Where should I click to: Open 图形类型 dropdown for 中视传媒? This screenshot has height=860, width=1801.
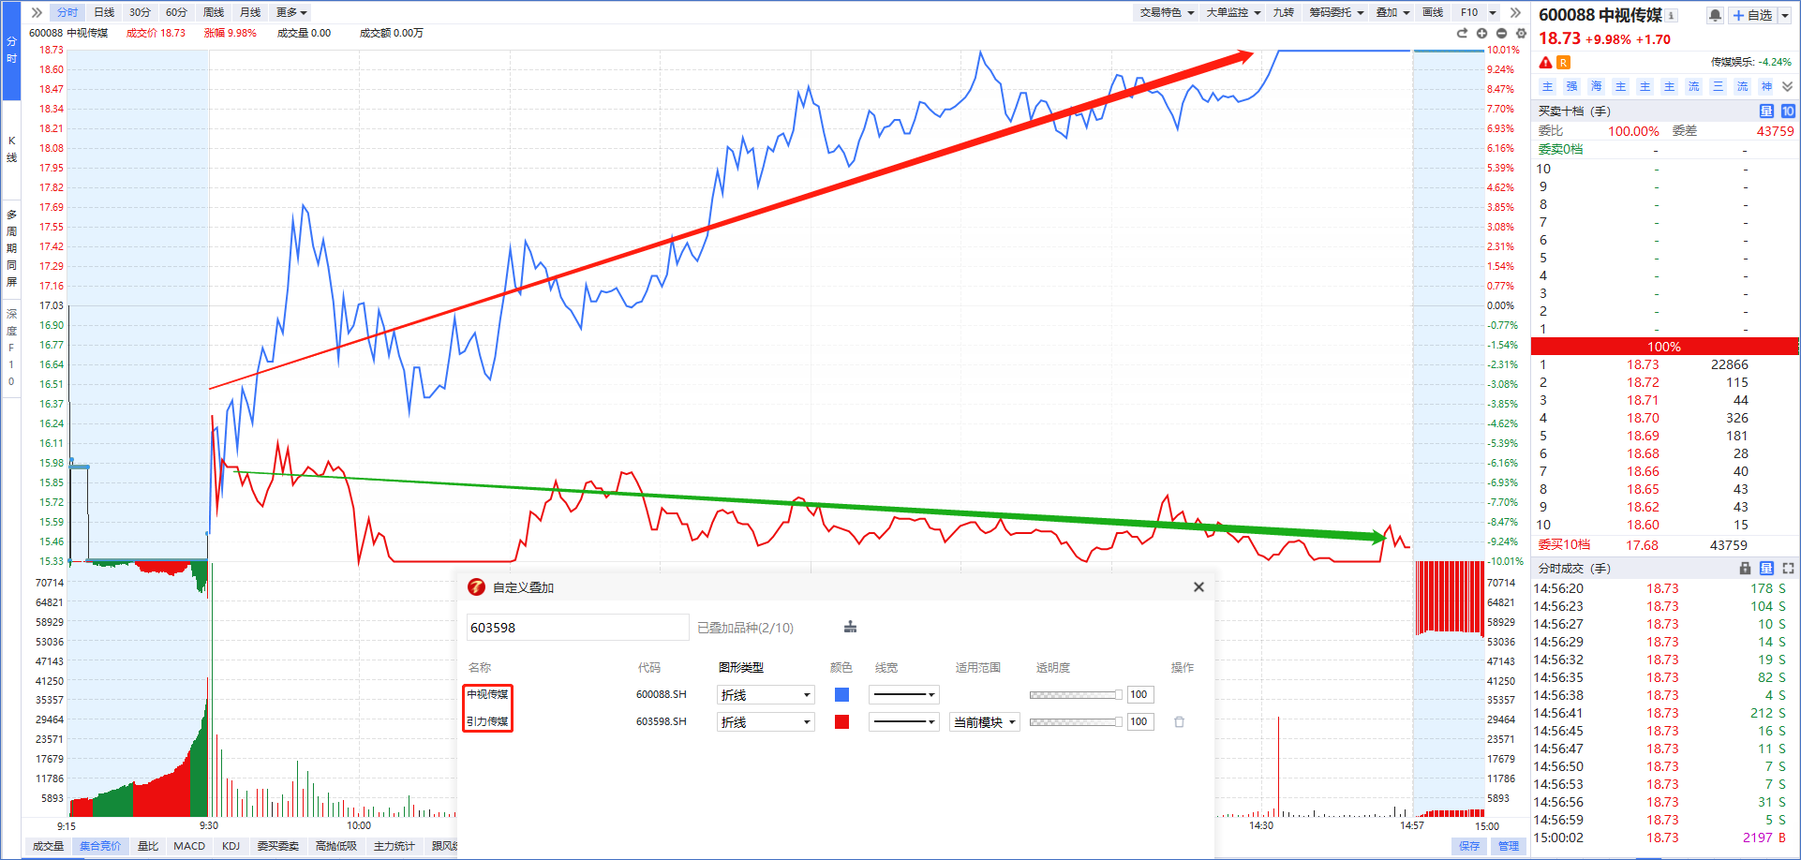click(x=766, y=694)
